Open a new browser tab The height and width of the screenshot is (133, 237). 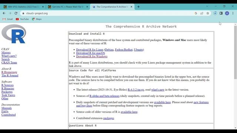tap(138, 7)
